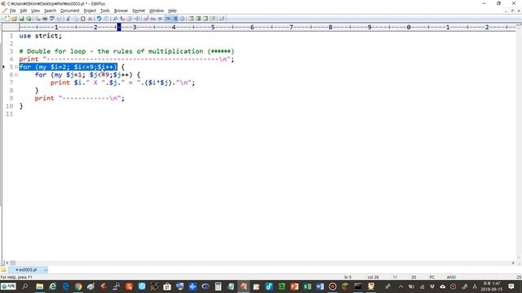Viewport: 522px width, 293px height.
Task: Click the Replace toolbar icon
Action: 122,19
